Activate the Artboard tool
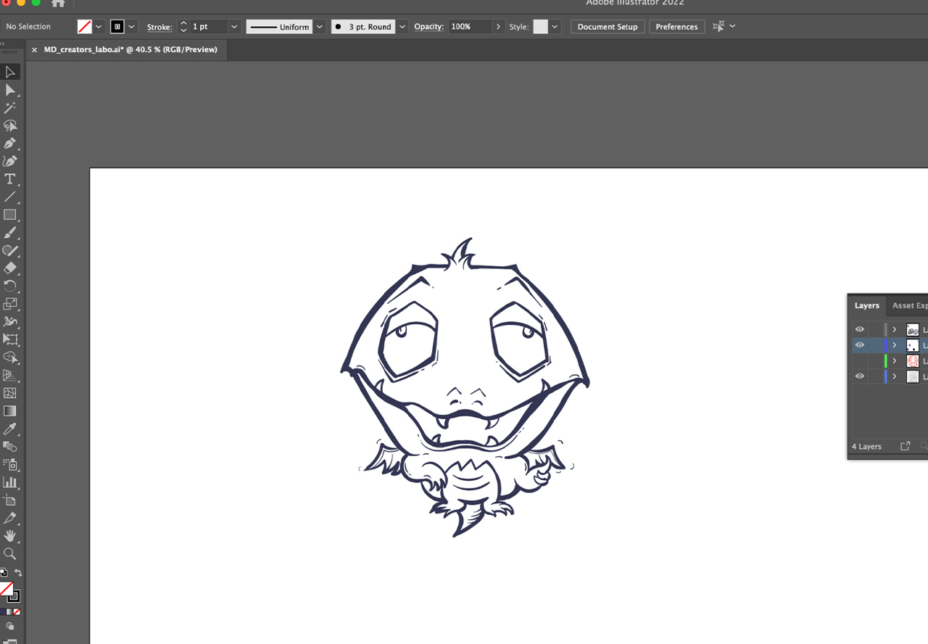 coord(10,500)
